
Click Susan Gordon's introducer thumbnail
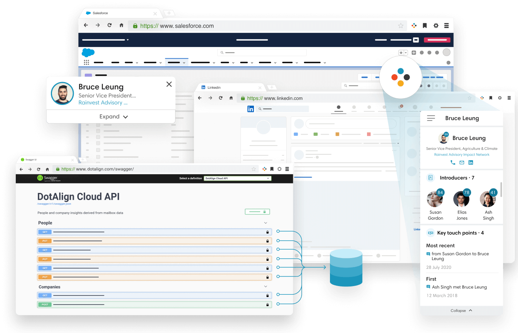(435, 199)
